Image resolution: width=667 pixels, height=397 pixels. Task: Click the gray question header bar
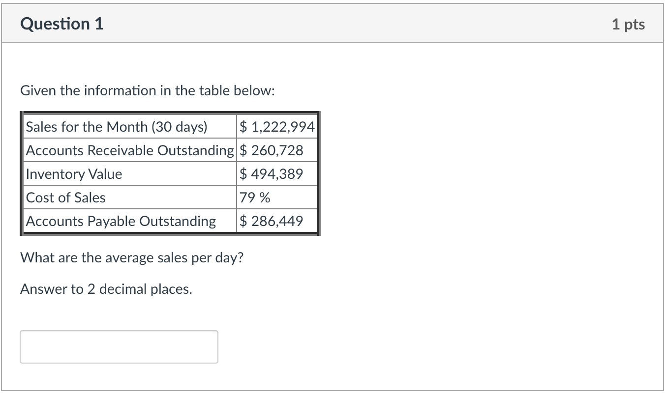(x=333, y=23)
